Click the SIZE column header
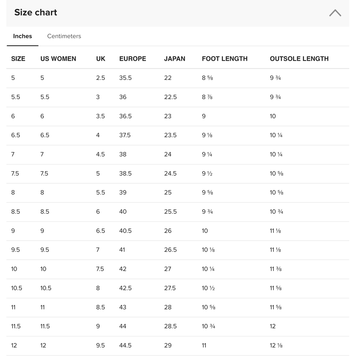This screenshot has height=359, width=355. point(18,59)
